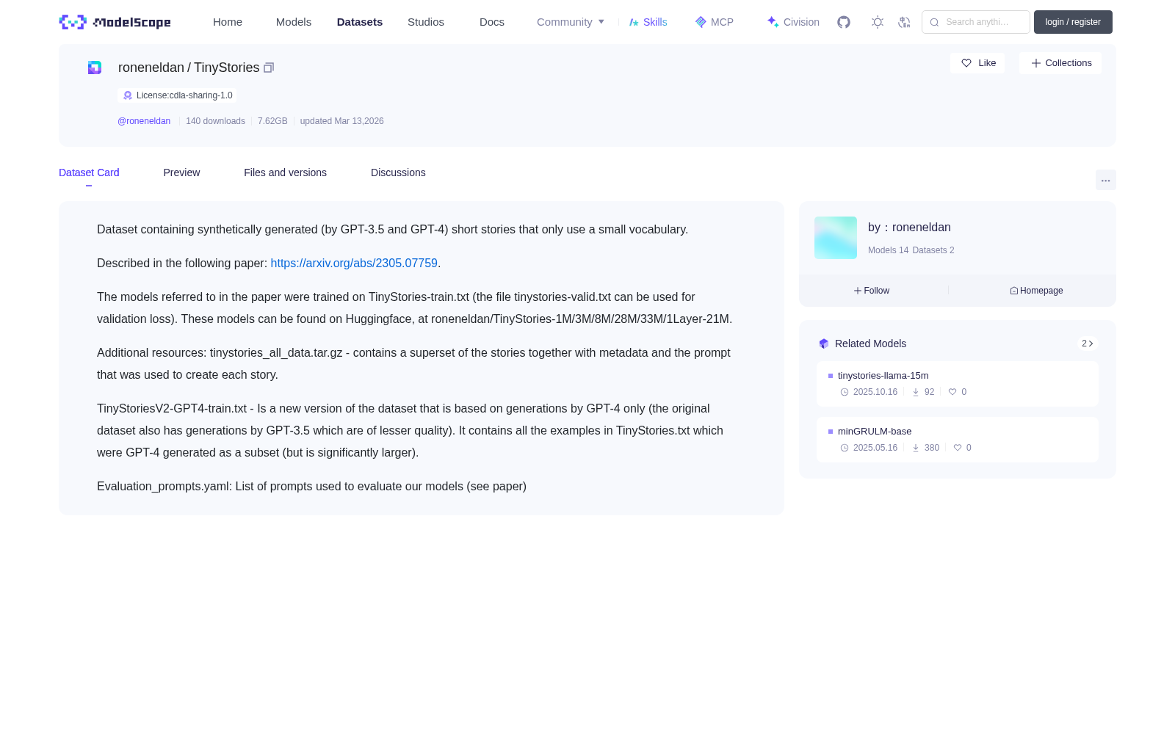Viewport: 1175px width, 734px height.
Task: Open minGRULM-base related model
Action: pos(875,432)
